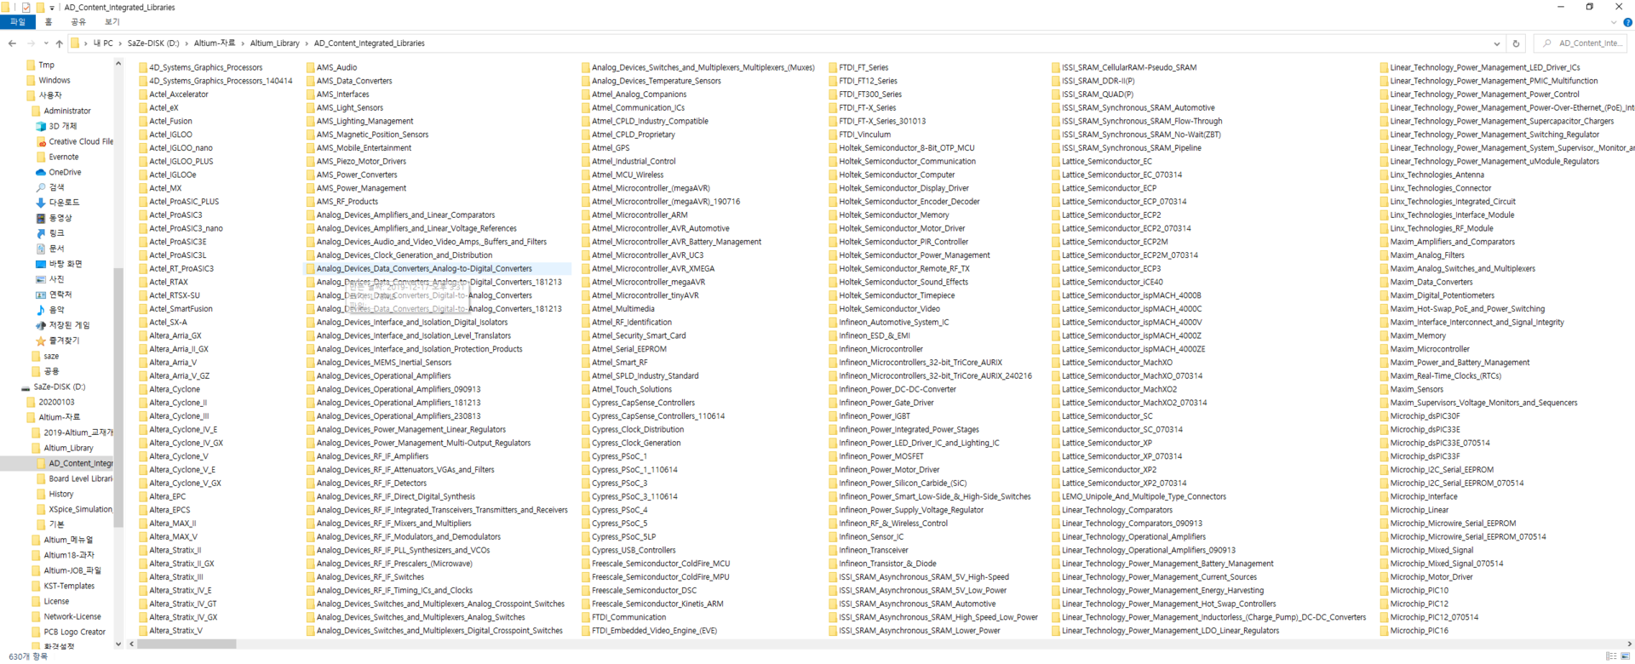Select the Analog_Devices_MEMS_Inertial_Sensors folder icon

(x=311, y=363)
